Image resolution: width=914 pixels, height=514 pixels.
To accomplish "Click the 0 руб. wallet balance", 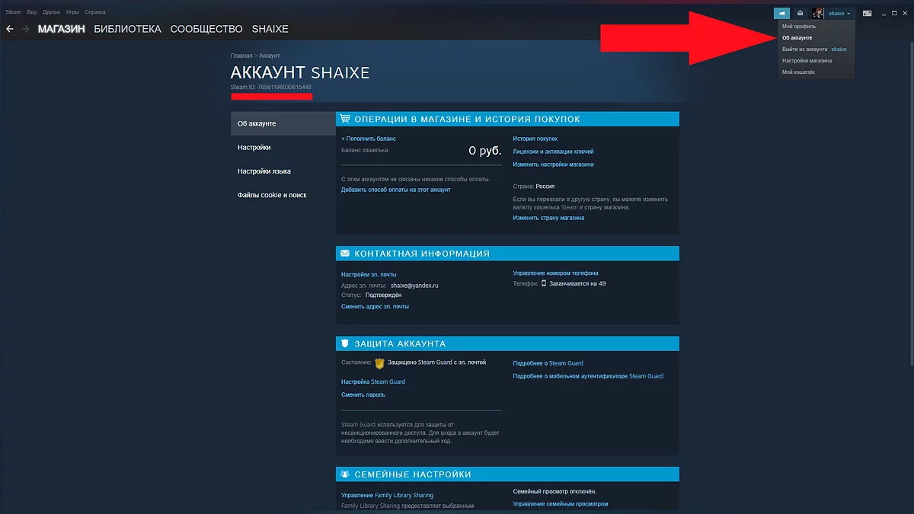I will click(x=484, y=151).
